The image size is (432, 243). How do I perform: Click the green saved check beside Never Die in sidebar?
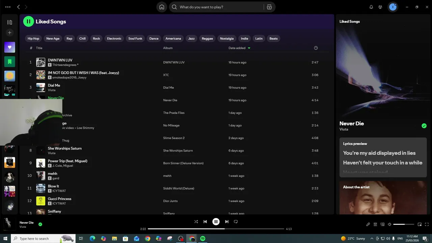[424, 126]
